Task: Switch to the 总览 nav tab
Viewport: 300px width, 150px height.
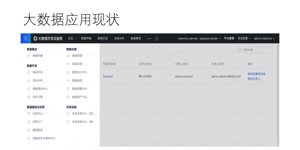Action: 71,39
